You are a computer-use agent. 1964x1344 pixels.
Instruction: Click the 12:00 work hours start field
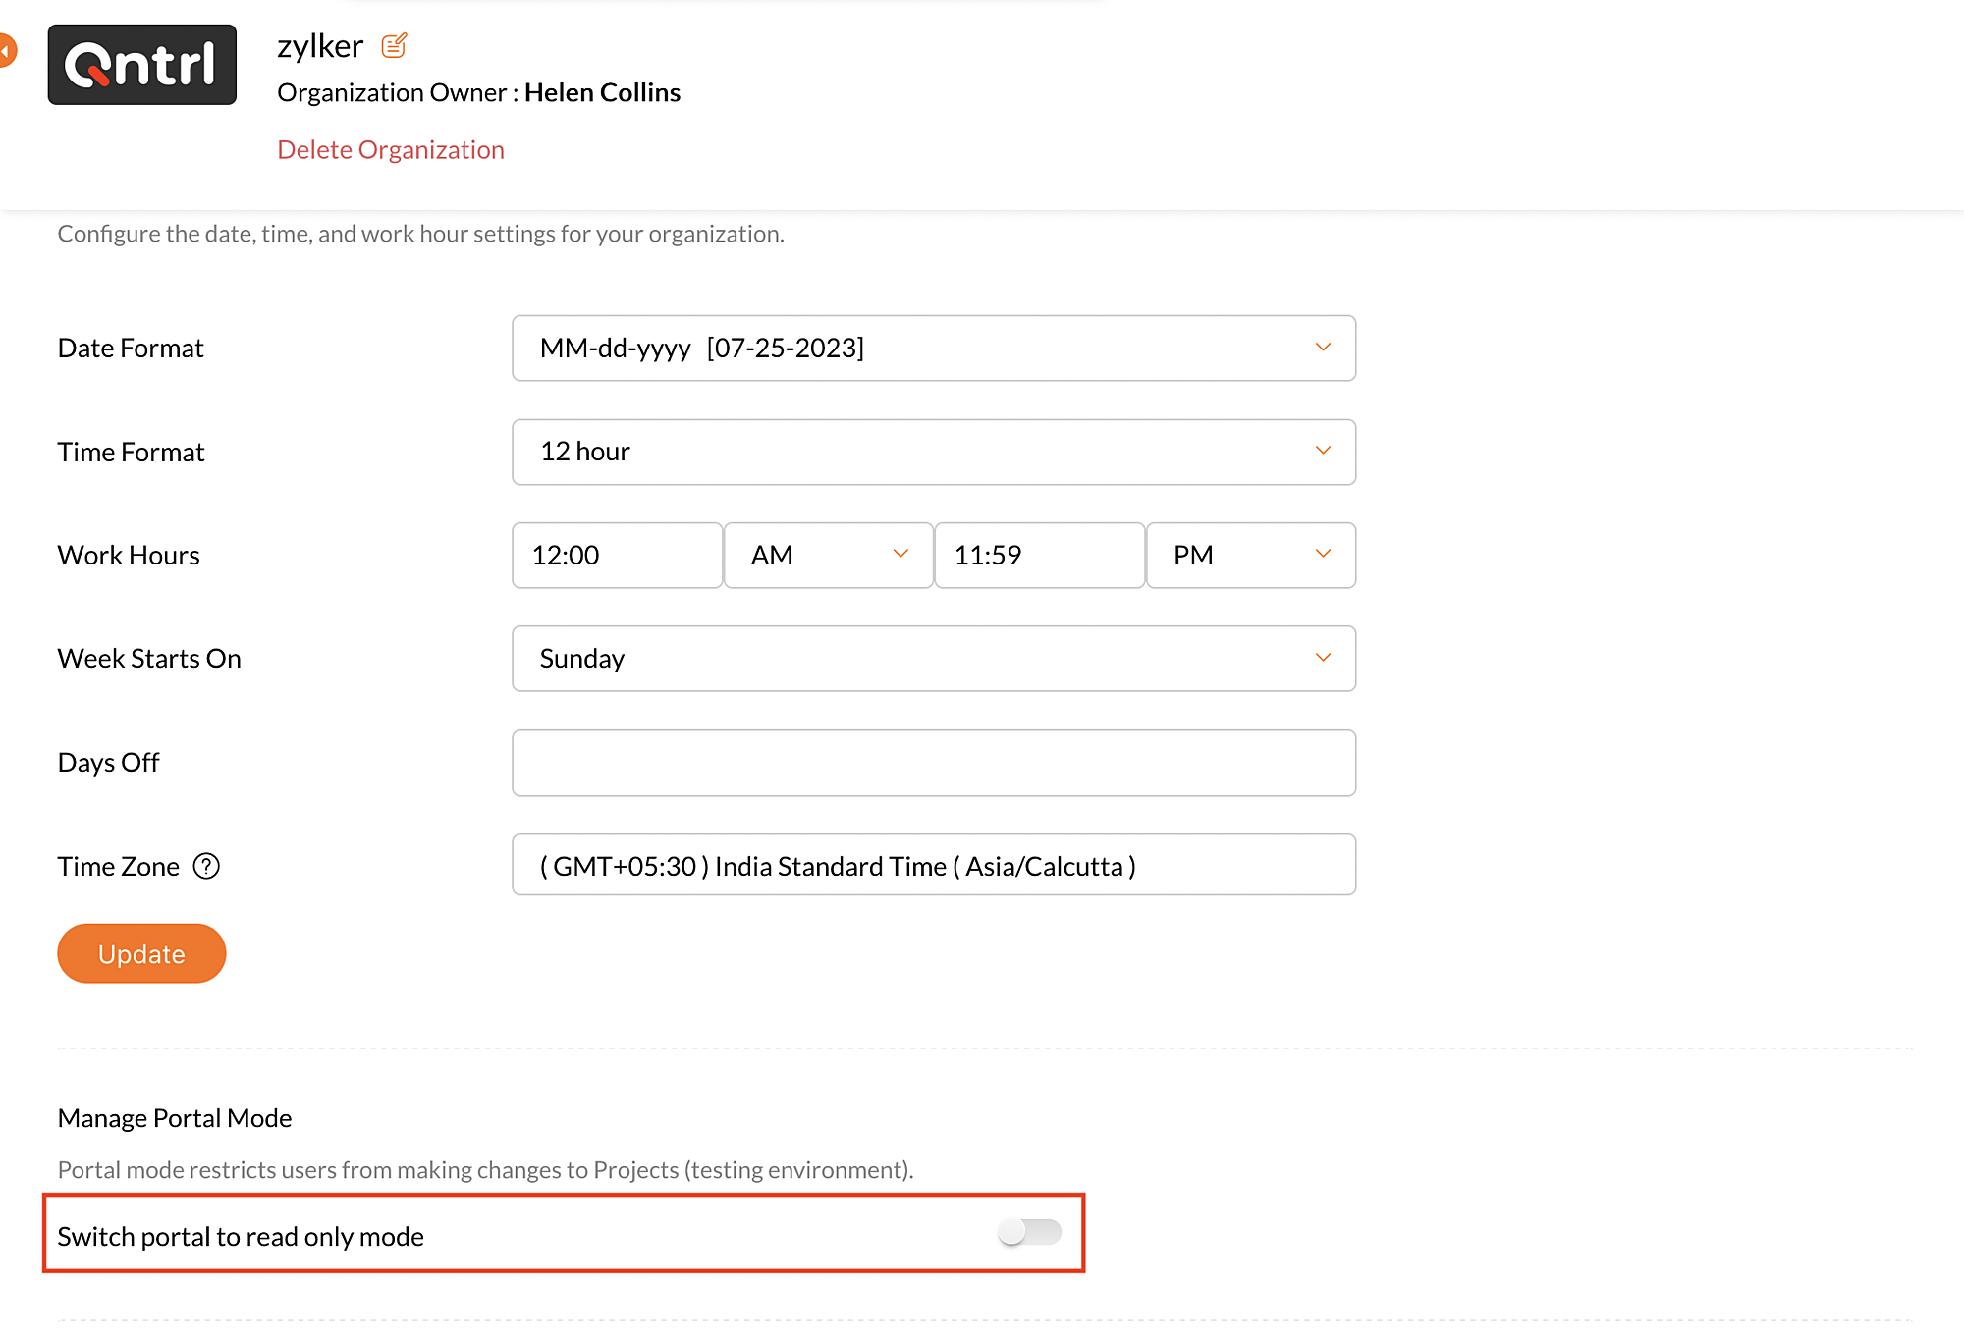tap(617, 556)
